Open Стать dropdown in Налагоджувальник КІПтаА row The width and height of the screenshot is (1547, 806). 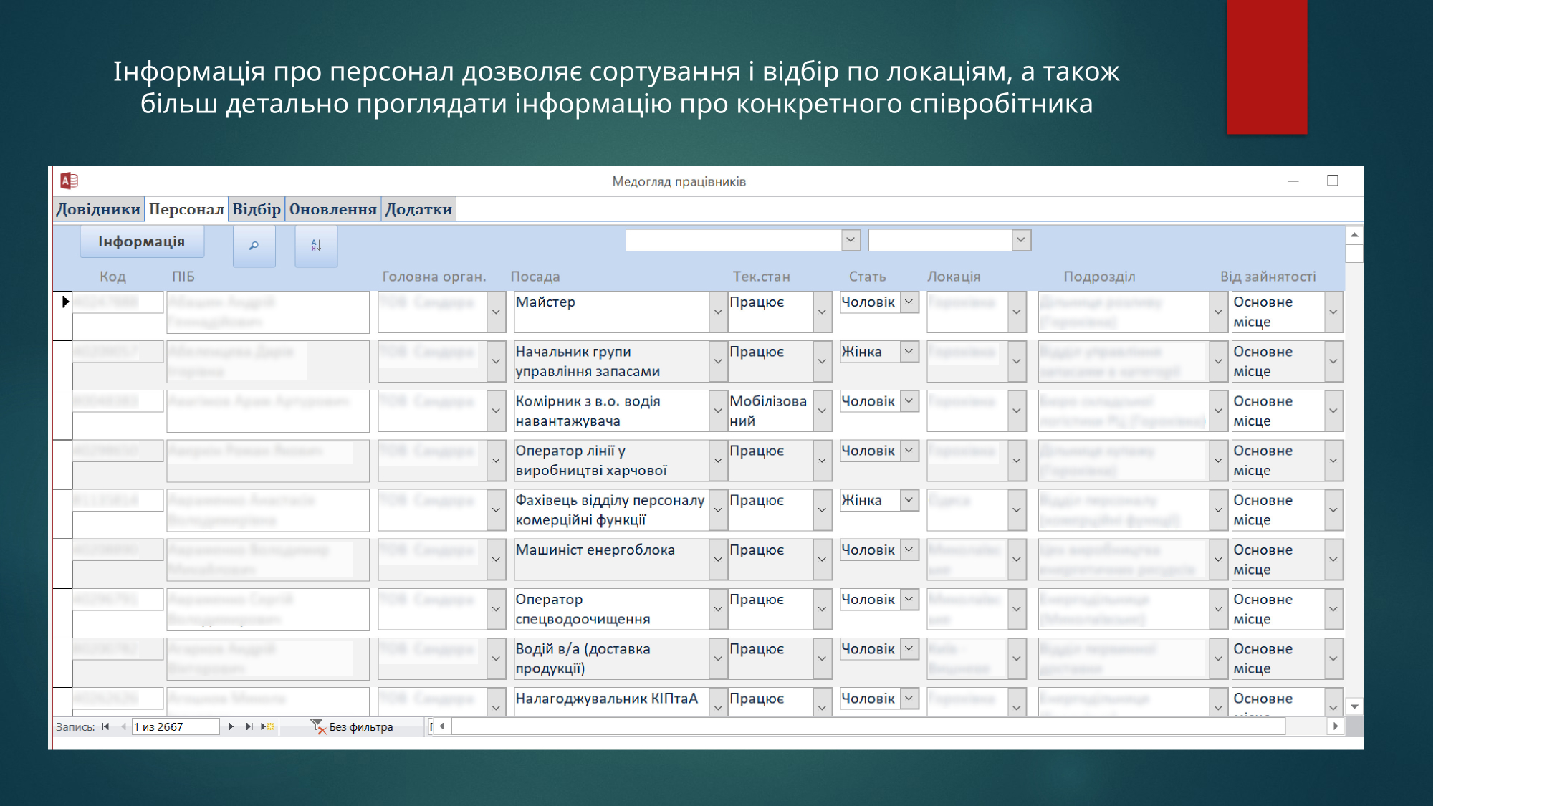[x=909, y=699]
